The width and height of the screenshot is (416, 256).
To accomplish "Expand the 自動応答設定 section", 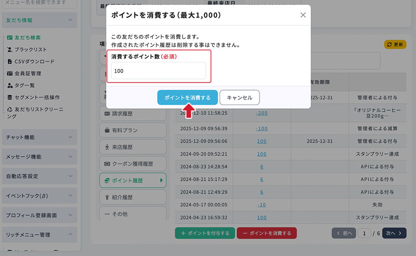I will click(x=40, y=177).
